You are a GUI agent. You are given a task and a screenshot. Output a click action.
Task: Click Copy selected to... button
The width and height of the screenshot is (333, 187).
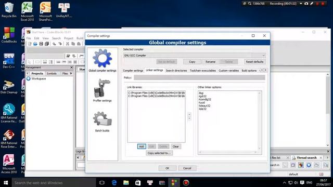click(159, 153)
